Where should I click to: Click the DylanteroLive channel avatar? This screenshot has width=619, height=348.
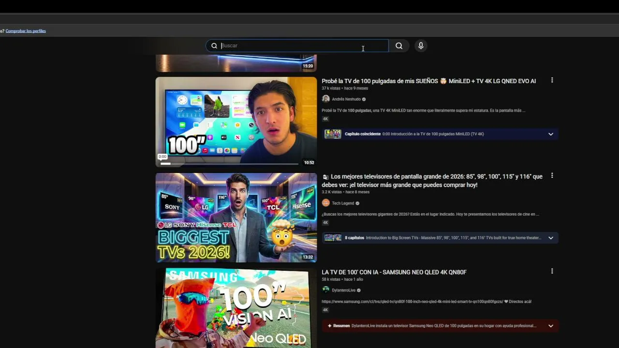click(326, 290)
